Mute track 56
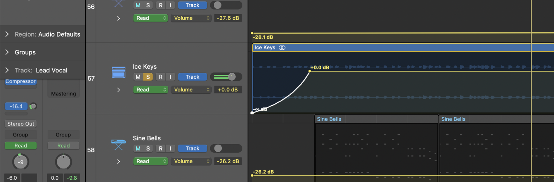 click(138, 5)
